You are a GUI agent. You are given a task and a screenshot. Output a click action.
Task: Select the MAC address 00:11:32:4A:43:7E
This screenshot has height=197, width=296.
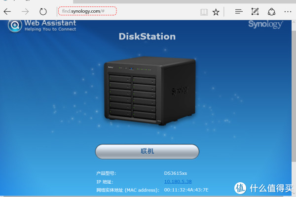[x=186, y=190]
